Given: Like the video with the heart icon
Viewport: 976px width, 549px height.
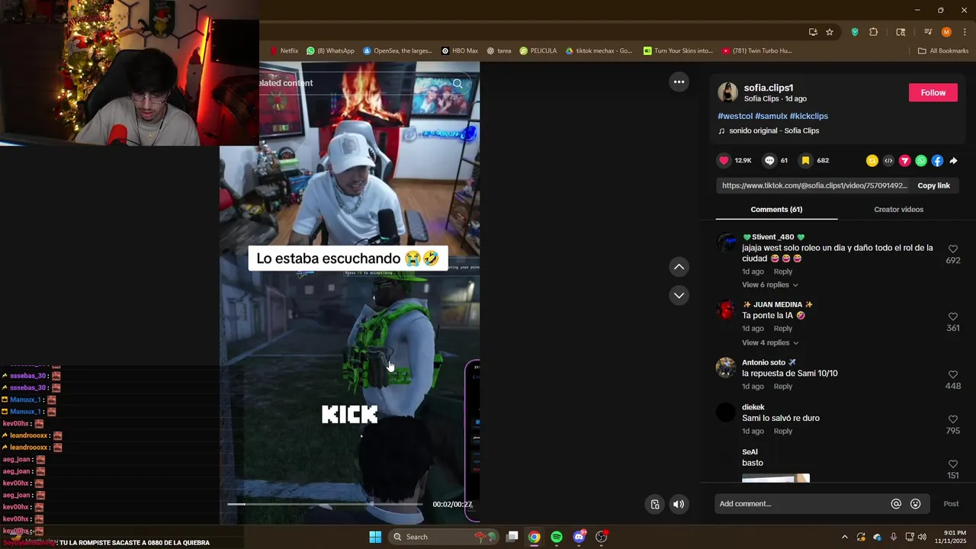Looking at the screenshot, I should [724, 160].
